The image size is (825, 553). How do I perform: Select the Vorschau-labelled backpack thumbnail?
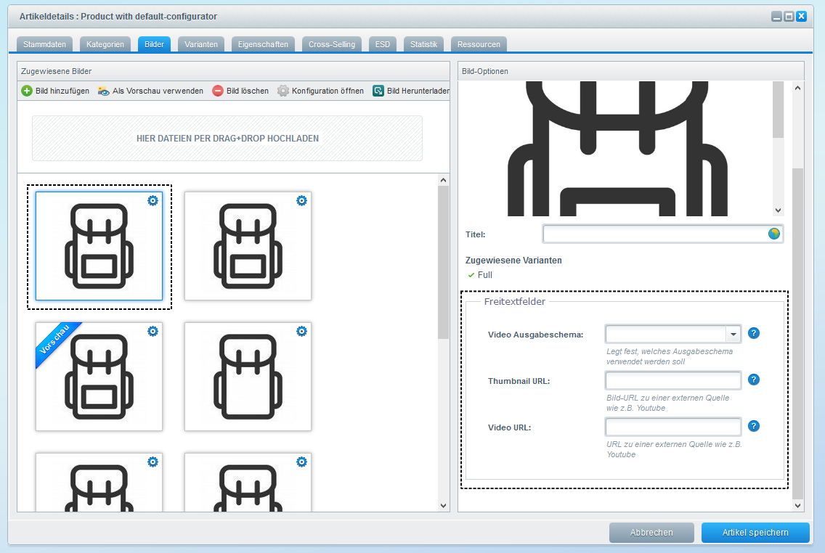click(99, 377)
